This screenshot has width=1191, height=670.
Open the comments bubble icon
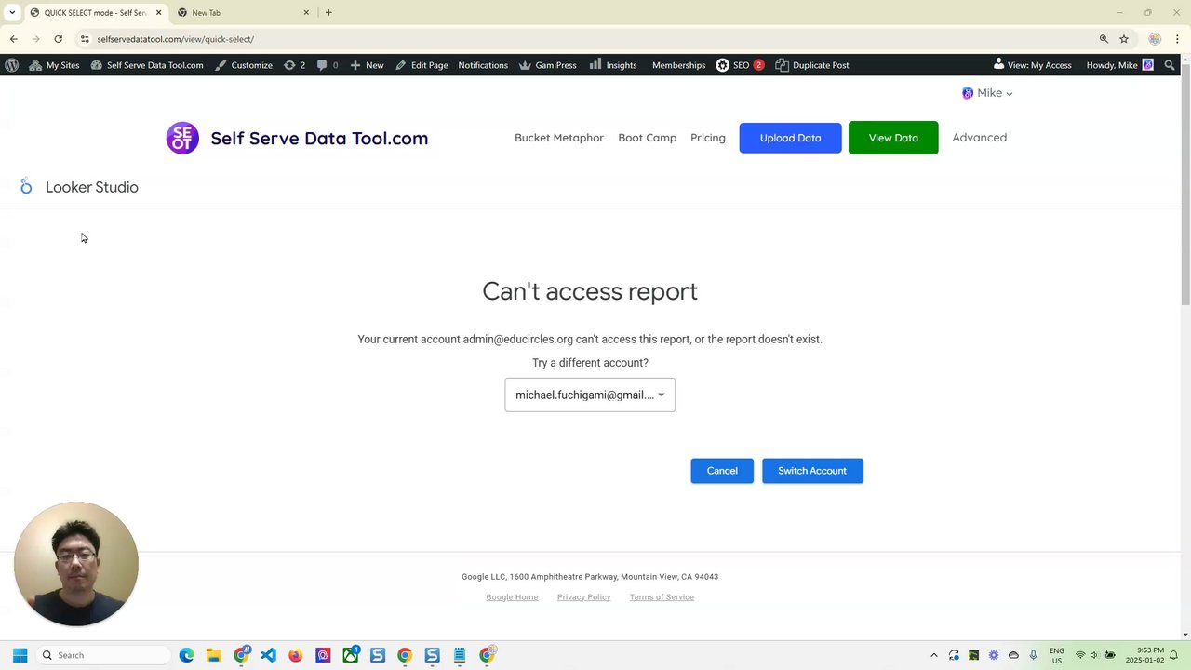pos(328,65)
